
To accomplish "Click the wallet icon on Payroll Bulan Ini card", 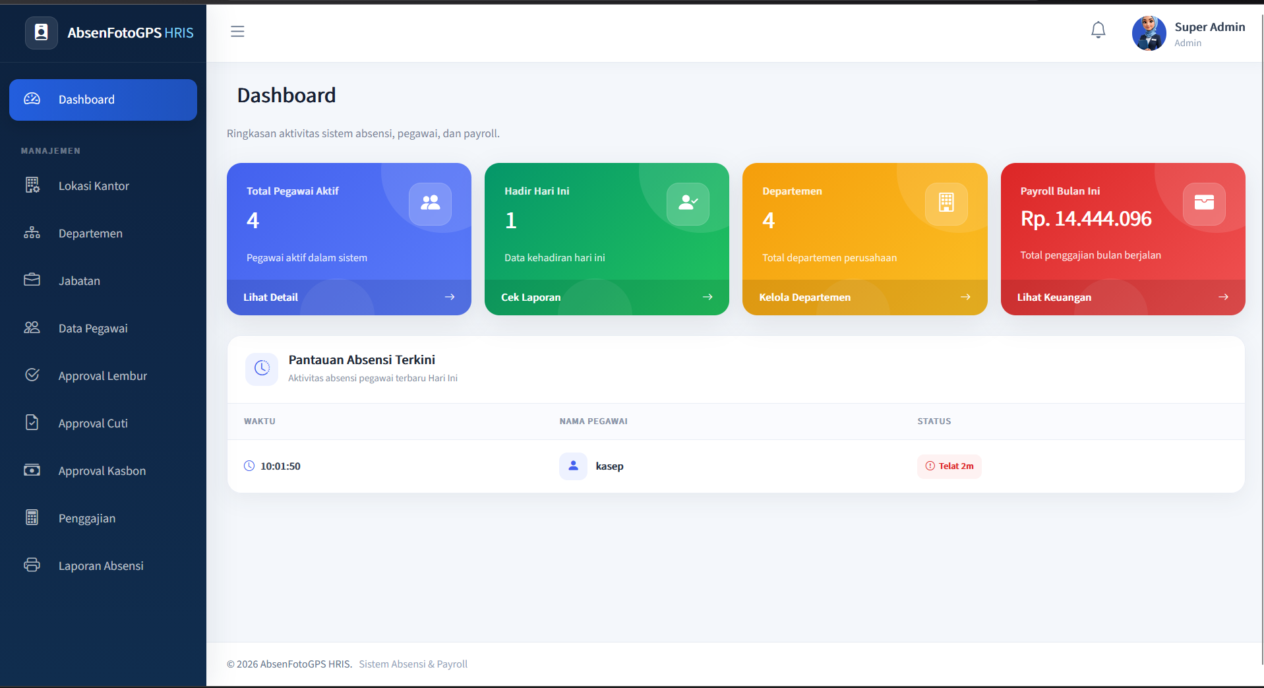I will point(1204,203).
